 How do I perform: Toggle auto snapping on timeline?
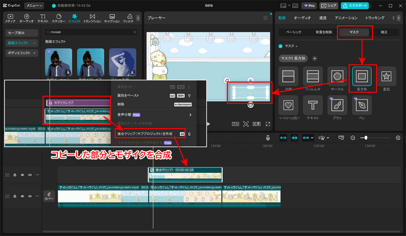294,138
